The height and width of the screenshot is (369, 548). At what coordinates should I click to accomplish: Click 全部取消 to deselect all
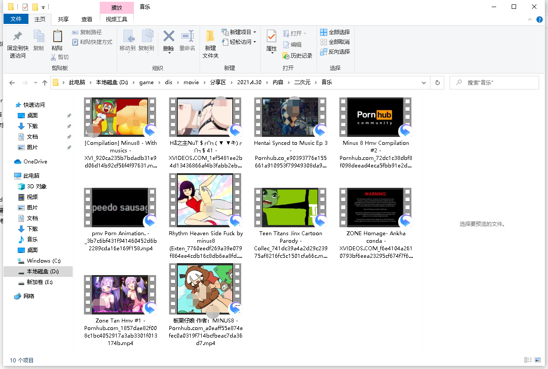[x=335, y=42]
